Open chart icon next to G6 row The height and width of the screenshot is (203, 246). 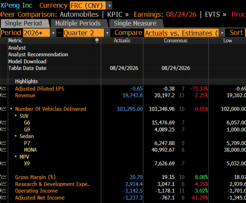[4, 122]
